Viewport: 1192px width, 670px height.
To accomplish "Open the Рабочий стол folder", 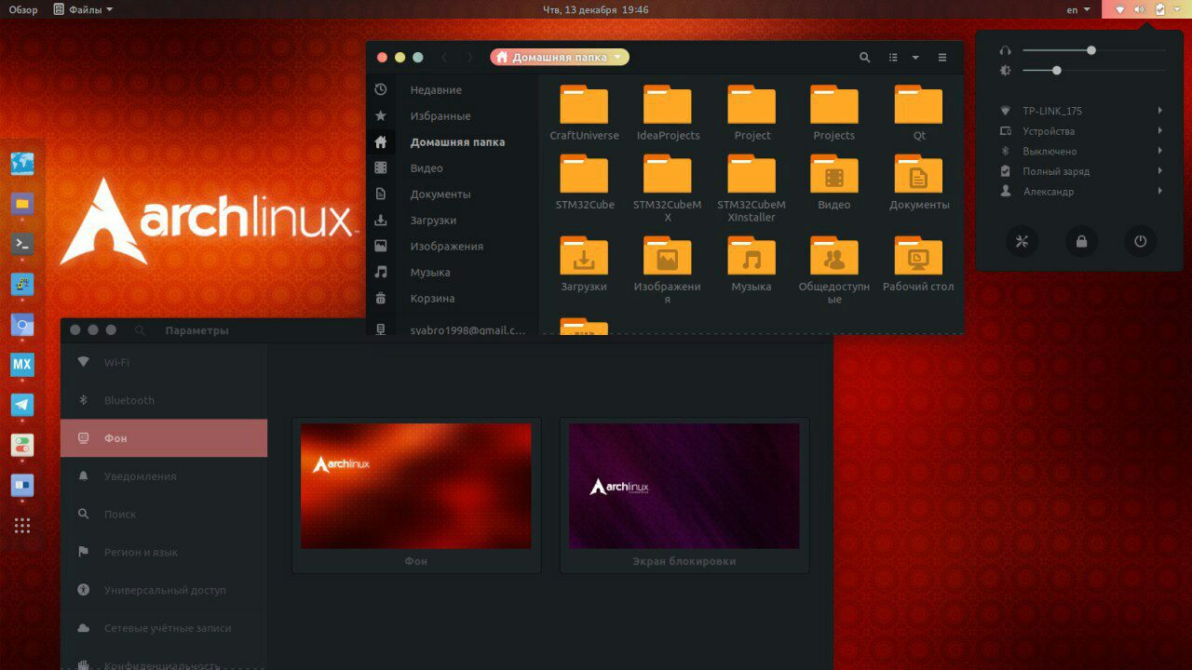I will tap(919, 264).
